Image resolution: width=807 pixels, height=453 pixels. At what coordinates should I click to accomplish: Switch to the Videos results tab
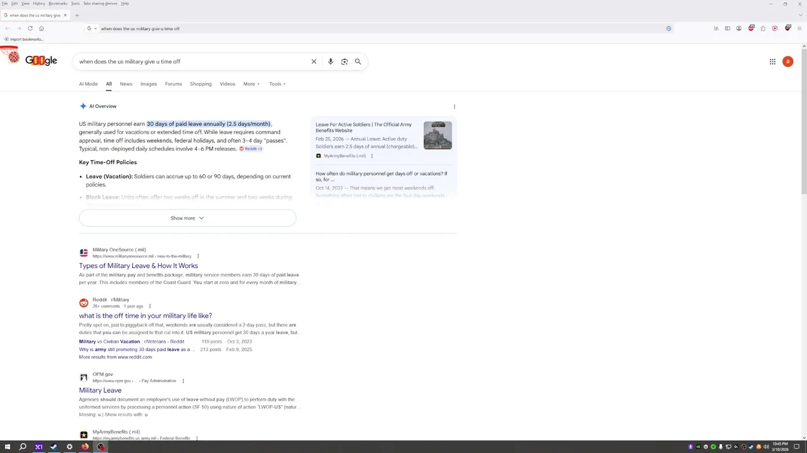click(x=228, y=84)
